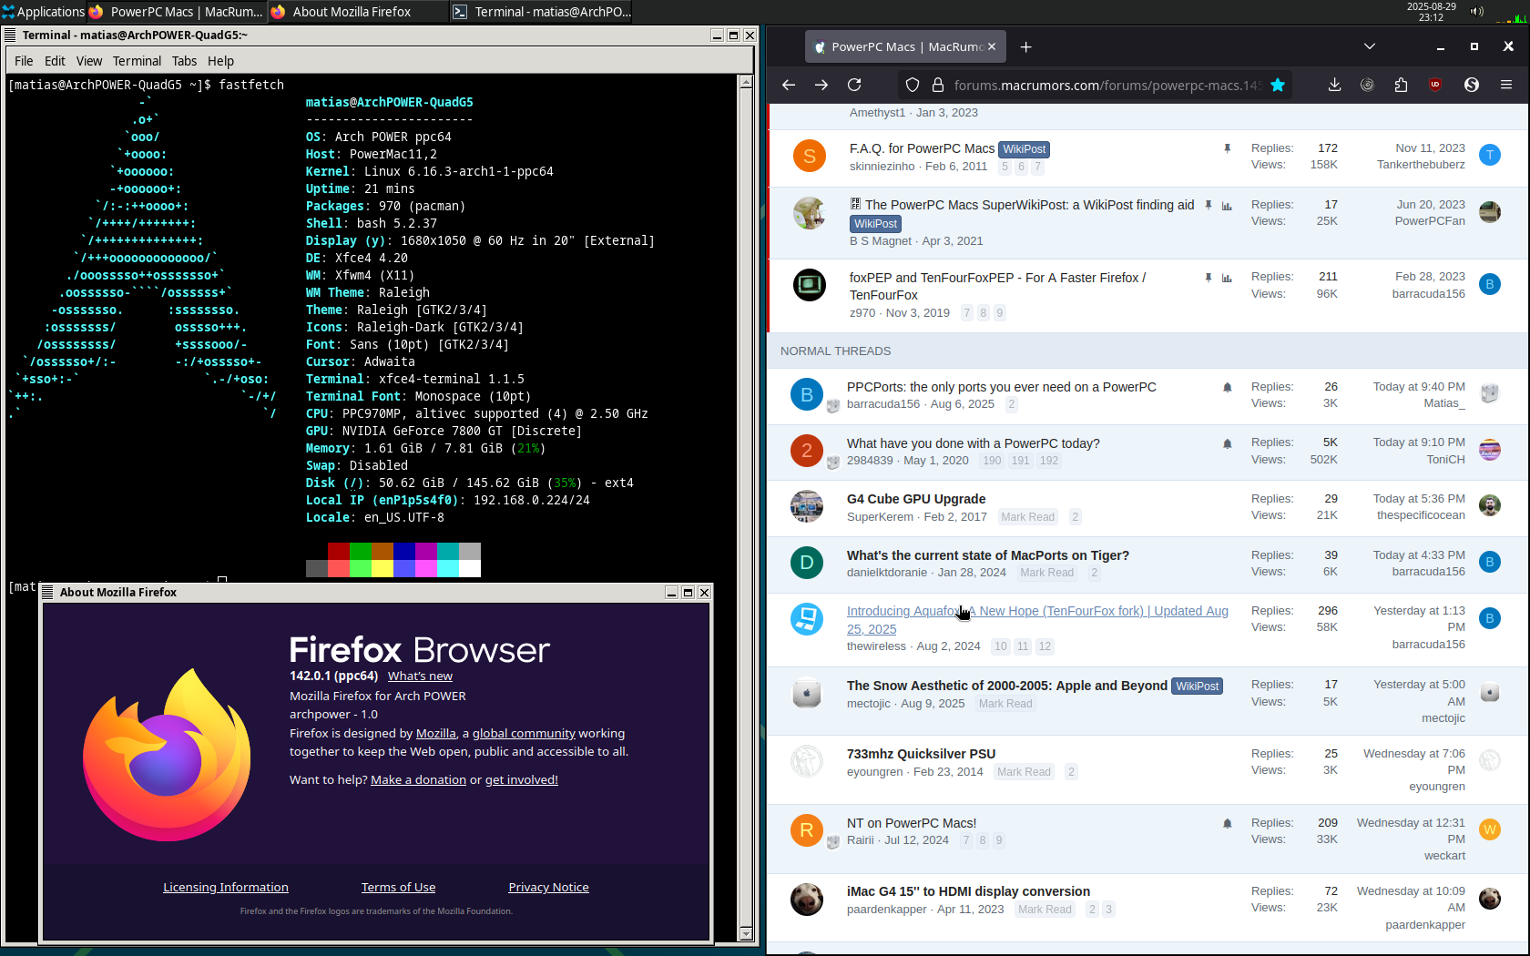Click the thewireless avatar on the Aquafox thread
Screen dimensions: 1530x956
click(x=806, y=618)
